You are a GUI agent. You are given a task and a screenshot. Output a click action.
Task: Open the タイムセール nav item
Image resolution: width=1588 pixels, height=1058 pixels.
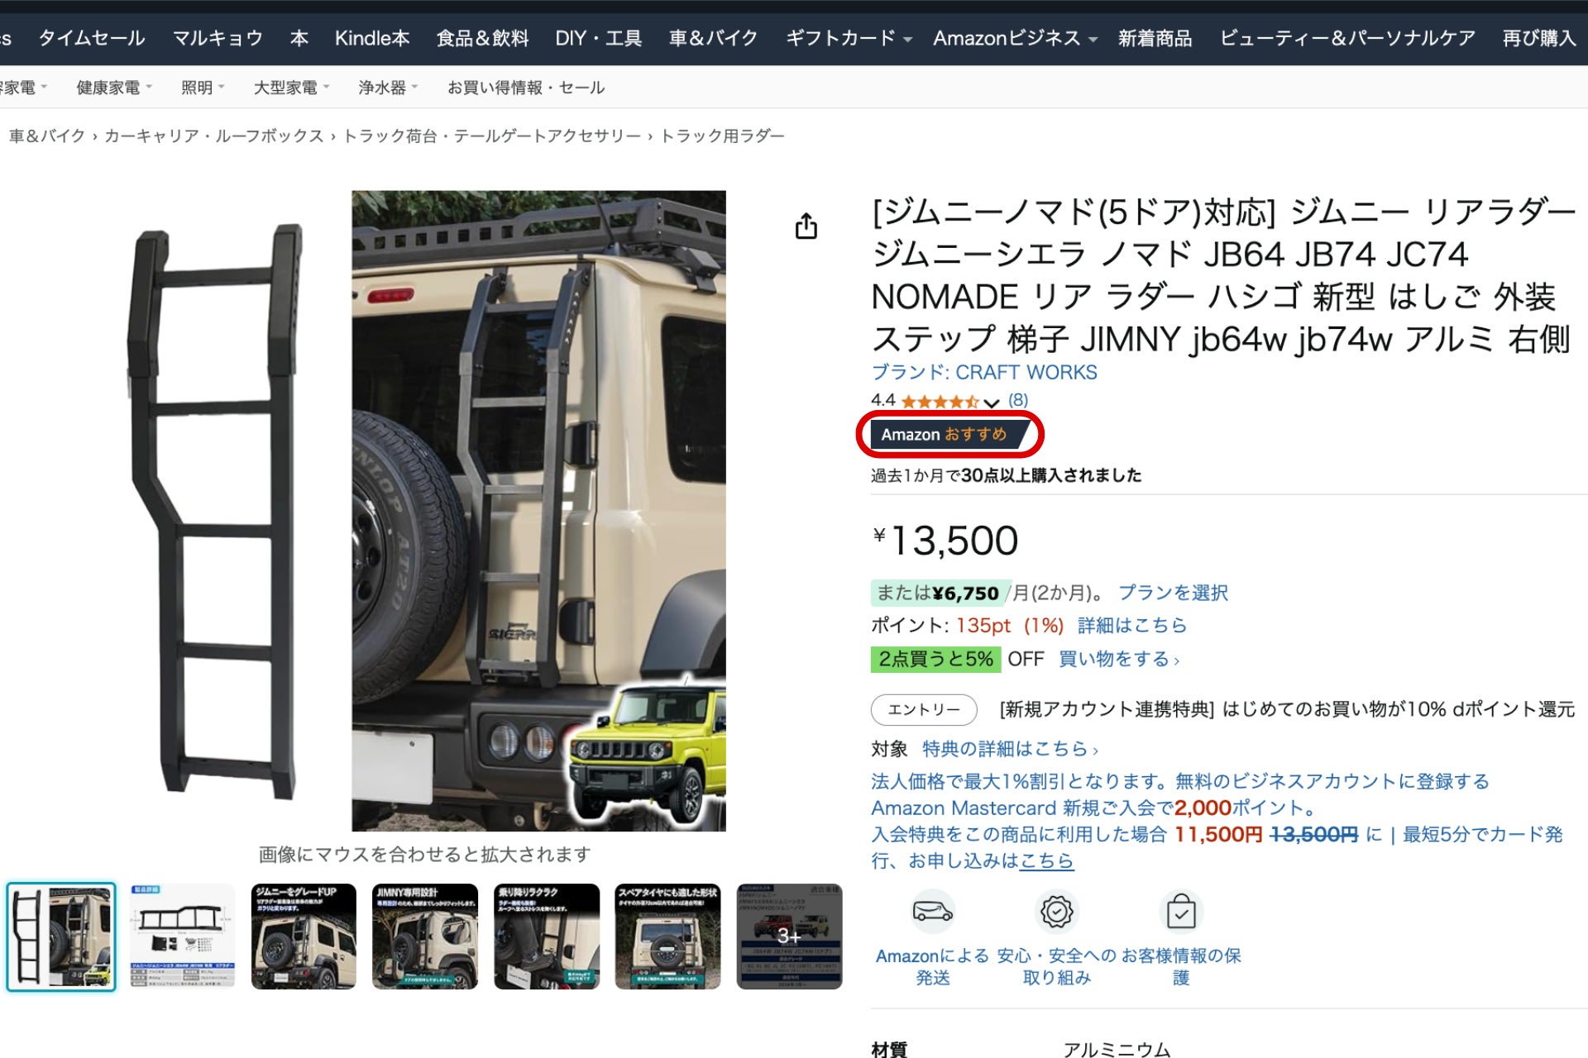(91, 38)
